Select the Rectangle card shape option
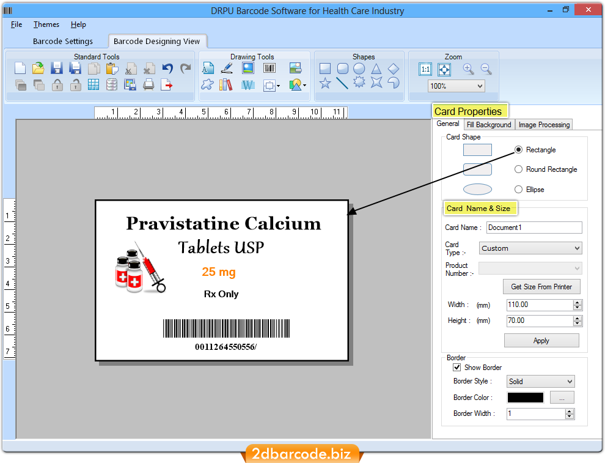The image size is (605, 463). (519, 149)
